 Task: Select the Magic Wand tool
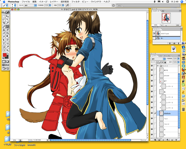pyautogui.click(x=7, y=20)
